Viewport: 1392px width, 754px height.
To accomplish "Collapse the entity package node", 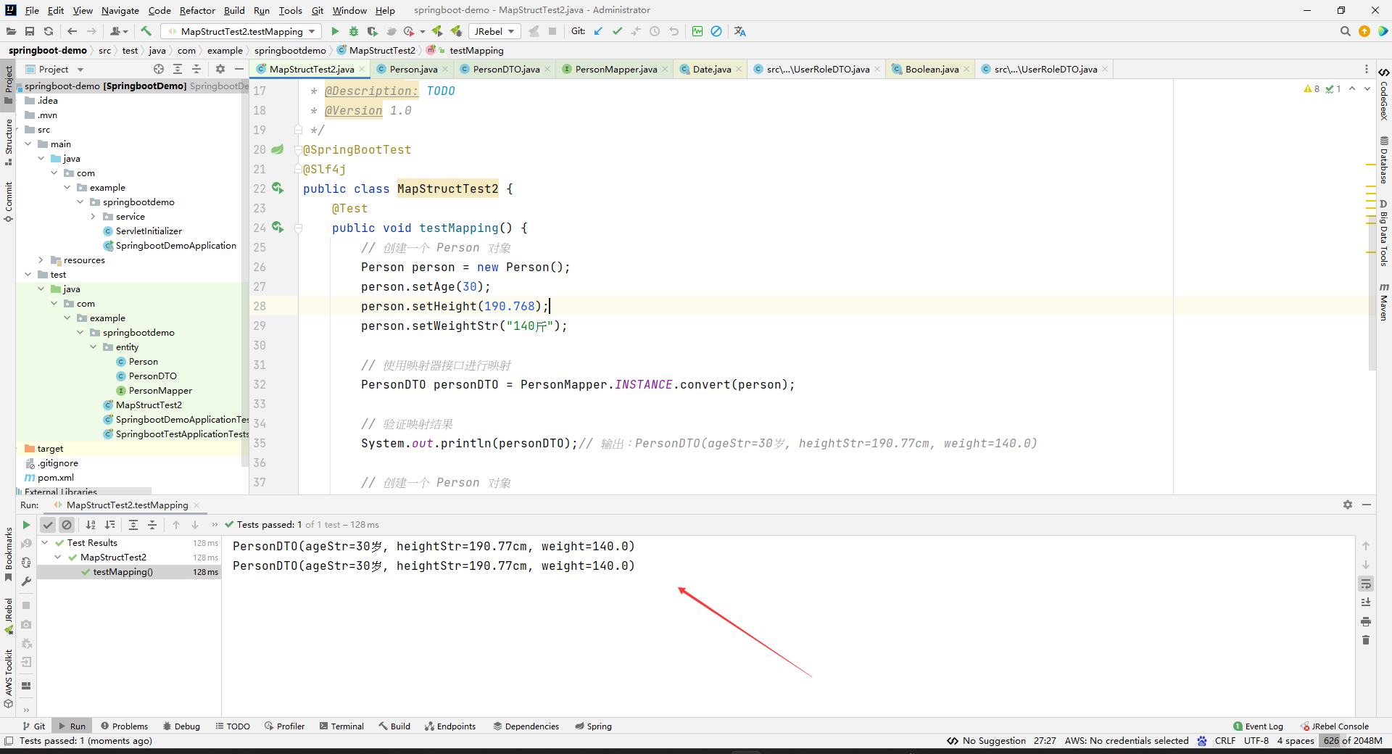I will coord(93,347).
